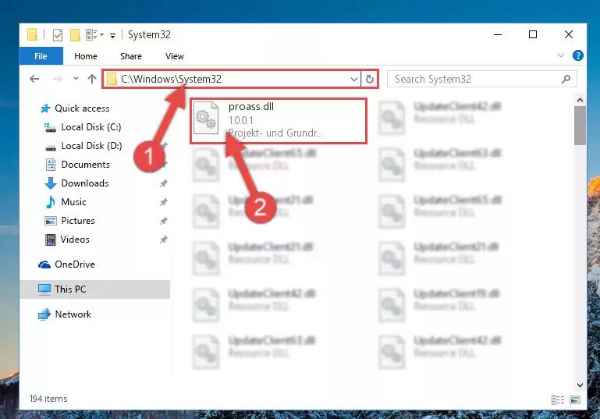Switch to Details view in status bar
Viewport: 600px width, 419px height.
[x=558, y=399]
